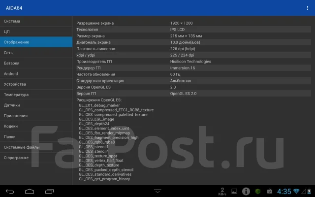The width and height of the screenshot is (315, 197).
Task: Select the GL_EXT_debug_marker entry
Action: [x=99, y=105]
